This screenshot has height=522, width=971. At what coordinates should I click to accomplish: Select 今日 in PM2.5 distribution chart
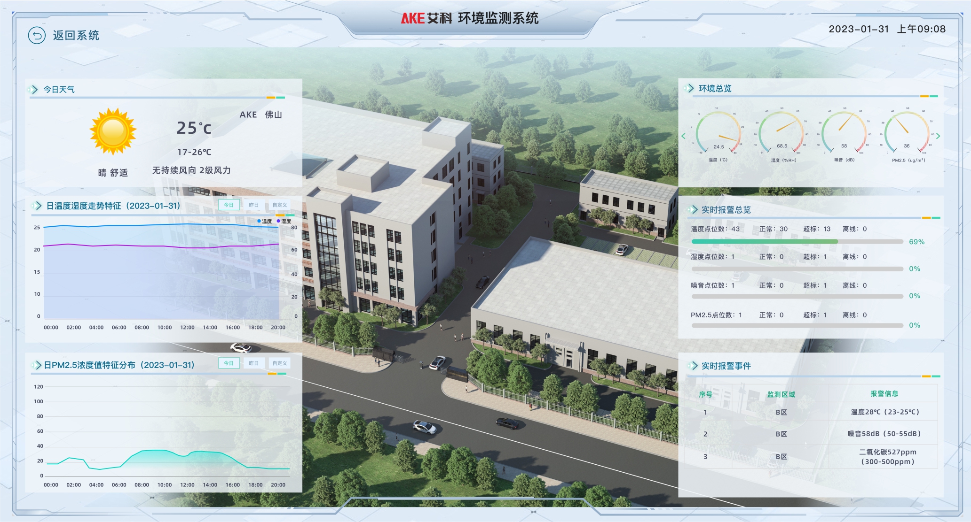pyautogui.click(x=229, y=363)
